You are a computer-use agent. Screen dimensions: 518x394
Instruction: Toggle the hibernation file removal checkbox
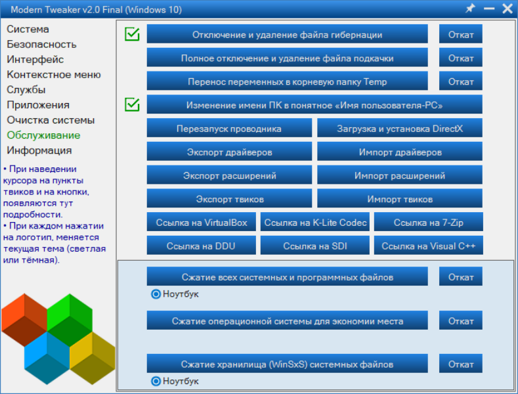(132, 34)
